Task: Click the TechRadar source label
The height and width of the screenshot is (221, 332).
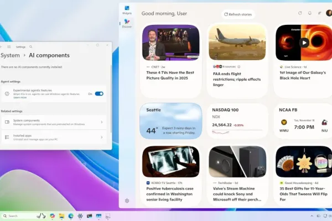Action: (x=225, y=183)
